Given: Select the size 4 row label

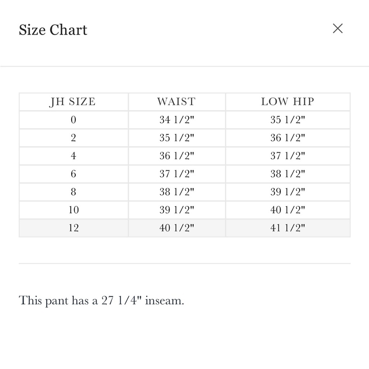Looking at the screenshot, I should [x=73, y=156].
